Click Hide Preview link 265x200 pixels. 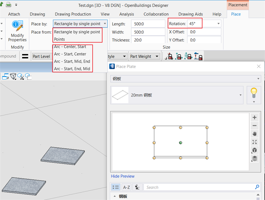click(x=123, y=176)
